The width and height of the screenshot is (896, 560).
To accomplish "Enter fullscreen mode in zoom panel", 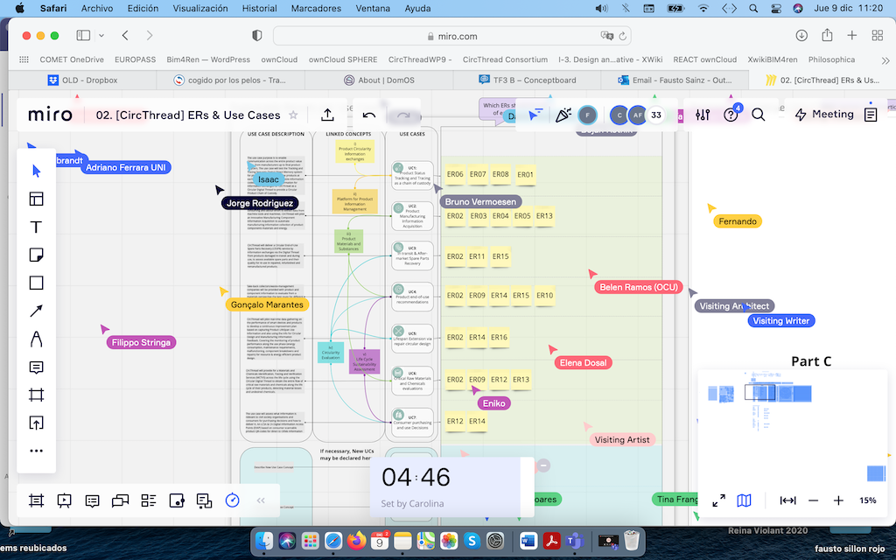I will pos(719,500).
